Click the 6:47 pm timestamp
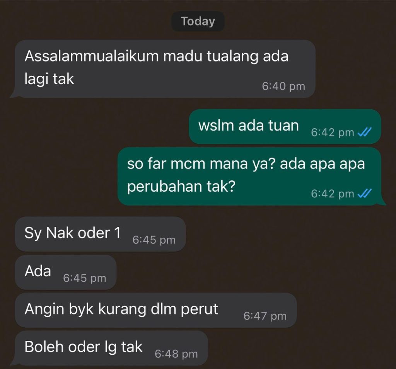Image resolution: width=396 pixels, height=369 pixels. click(265, 316)
